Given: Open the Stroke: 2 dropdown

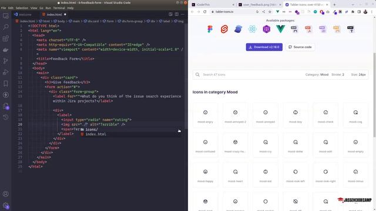Looking at the screenshot, I should coord(338,74).
